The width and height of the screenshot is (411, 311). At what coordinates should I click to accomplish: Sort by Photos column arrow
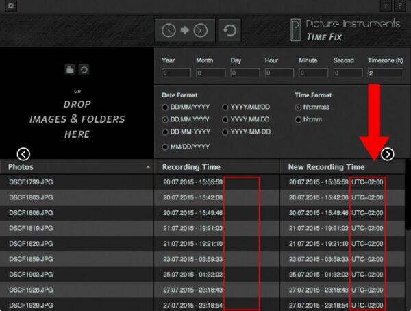[x=148, y=166]
